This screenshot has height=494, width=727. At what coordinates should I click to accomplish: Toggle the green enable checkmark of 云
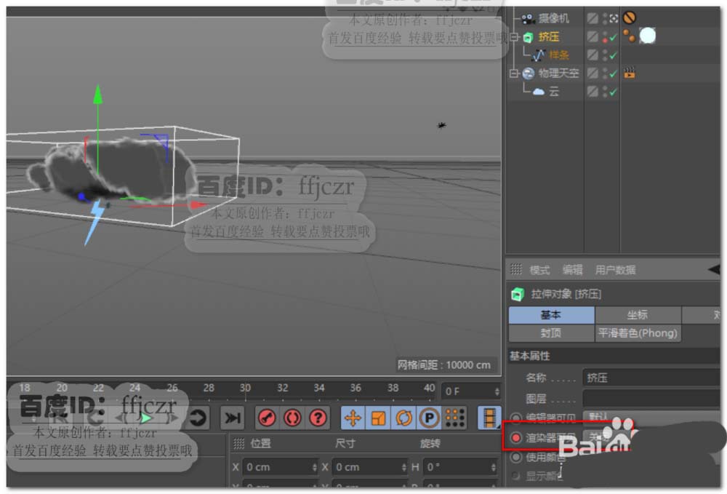pos(614,92)
